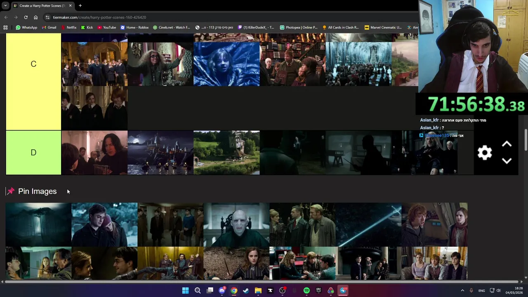Open the Kick bookmark
Image resolution: width=528 pixels, height=297 pixels.
[x=87, y=28]
